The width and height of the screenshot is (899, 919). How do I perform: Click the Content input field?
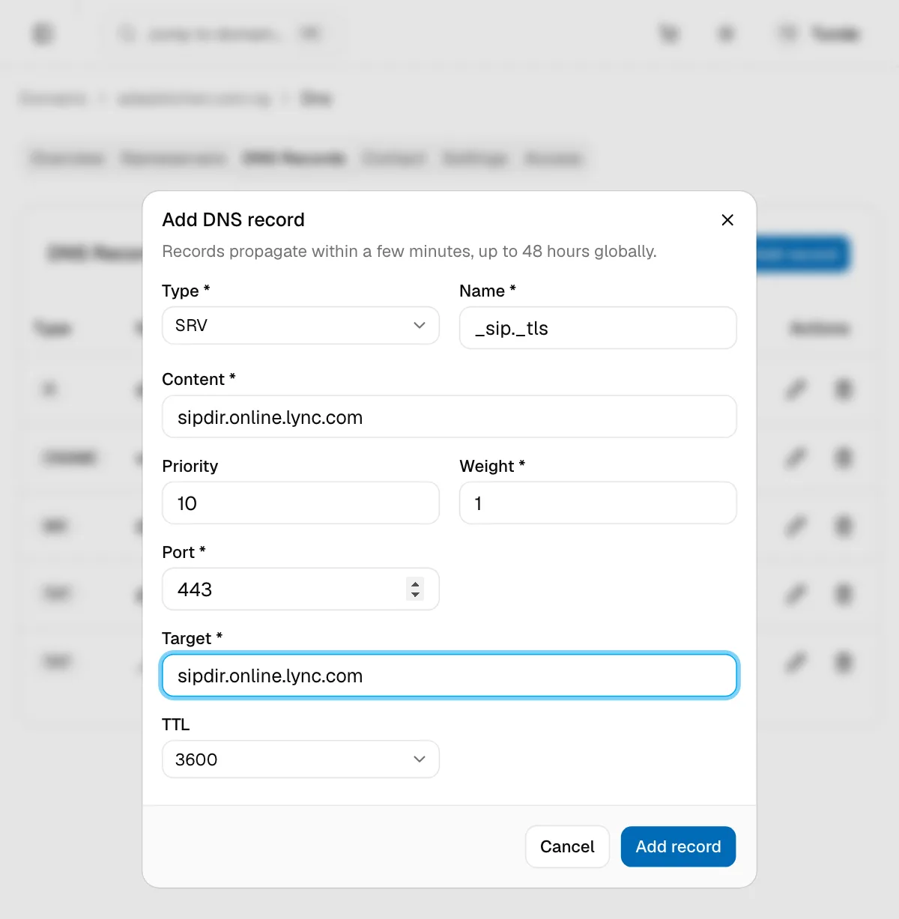coord(449,416)
